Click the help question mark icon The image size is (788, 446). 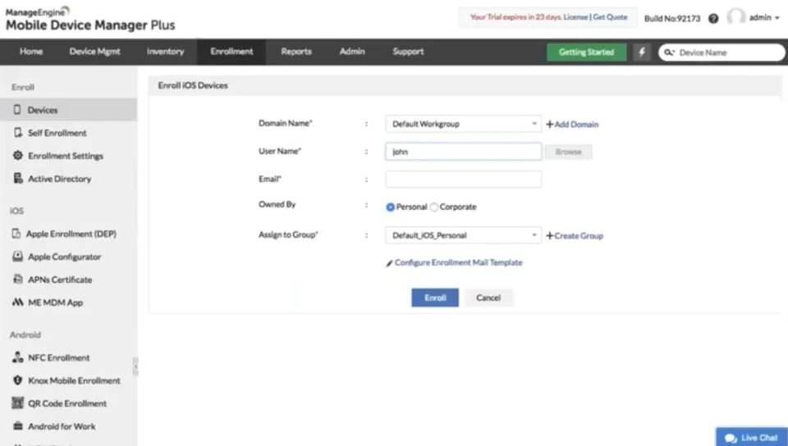pos(713,19)
